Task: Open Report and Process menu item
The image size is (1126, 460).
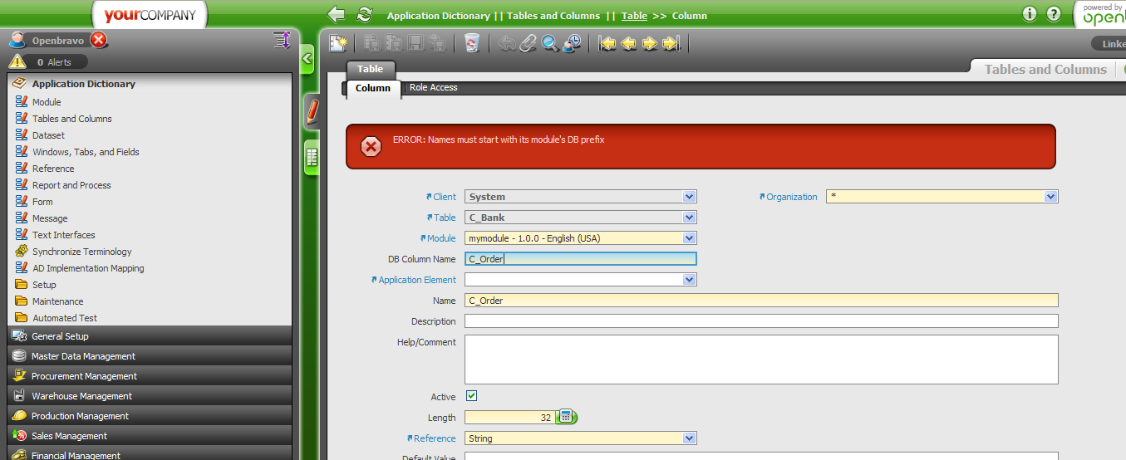Action: click(x=71, y=185)
